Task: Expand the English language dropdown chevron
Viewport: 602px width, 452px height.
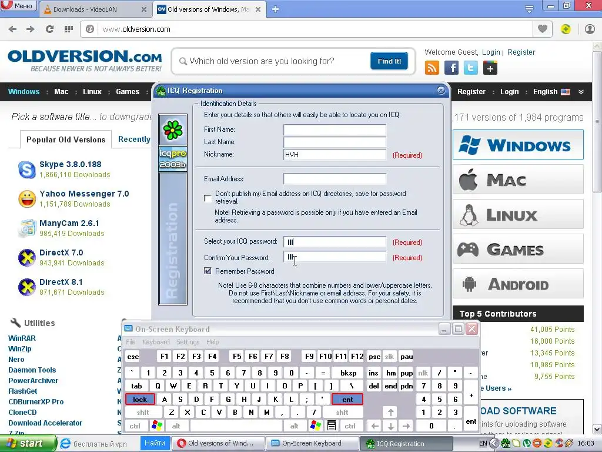Action: coord(581,92)
